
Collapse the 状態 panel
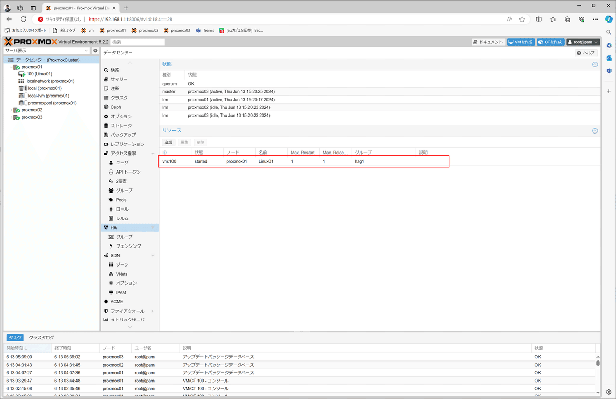tap(595, 65)
